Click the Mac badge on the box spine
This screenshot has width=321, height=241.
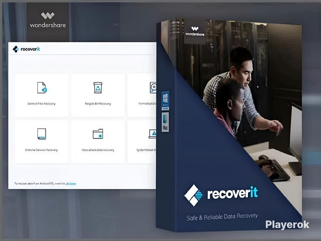pyautogui.click(x=165, y=122)
